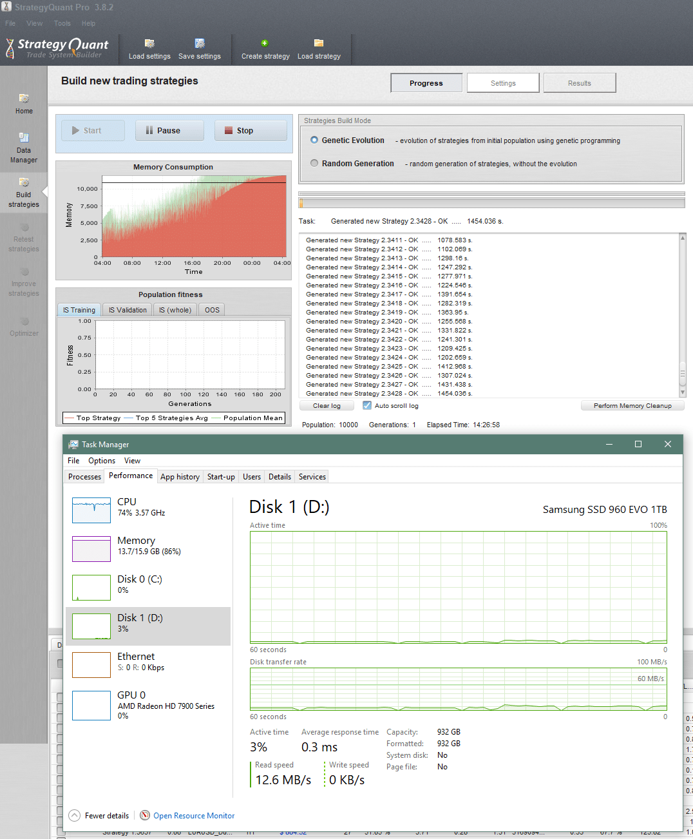Click the Load strategy folder icon
The width and height of the screenshot is (693, 839).
[319, 43]
